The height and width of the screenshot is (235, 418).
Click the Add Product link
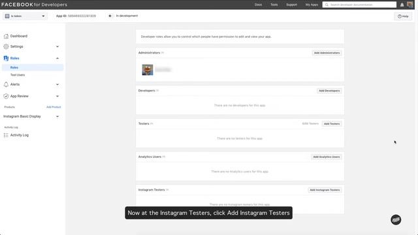[54, 107]
